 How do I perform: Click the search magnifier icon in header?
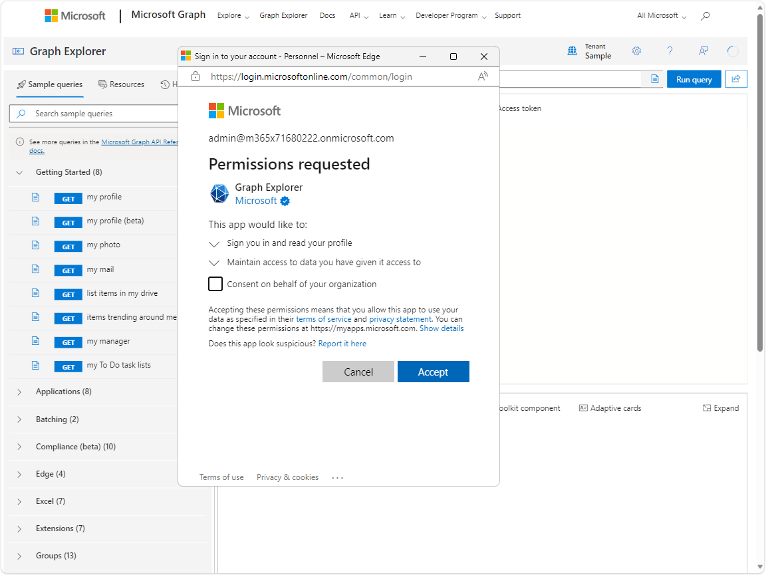pos(705,16)
